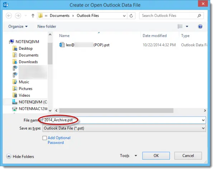Click the folder icon in address bar

tap(40, 16)
